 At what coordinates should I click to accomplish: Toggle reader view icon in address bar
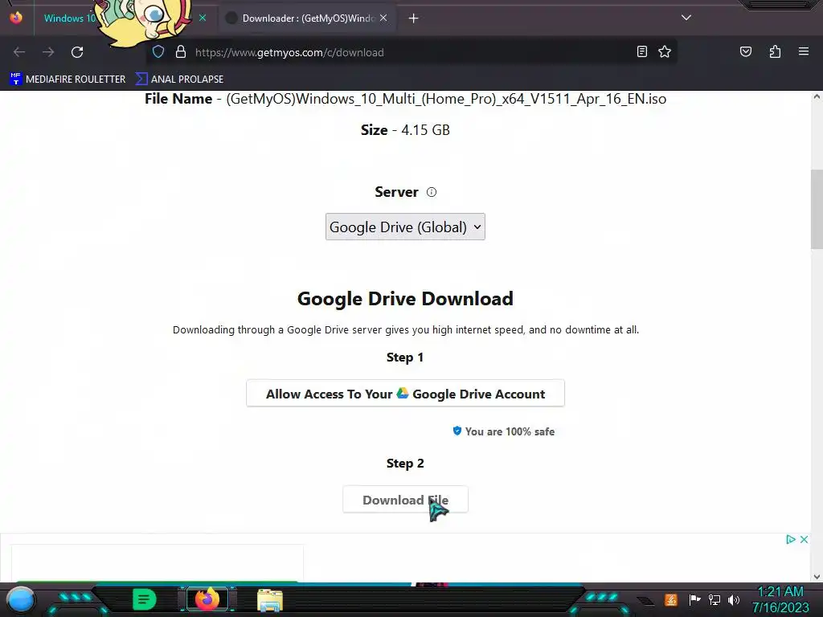pos(642,51)
